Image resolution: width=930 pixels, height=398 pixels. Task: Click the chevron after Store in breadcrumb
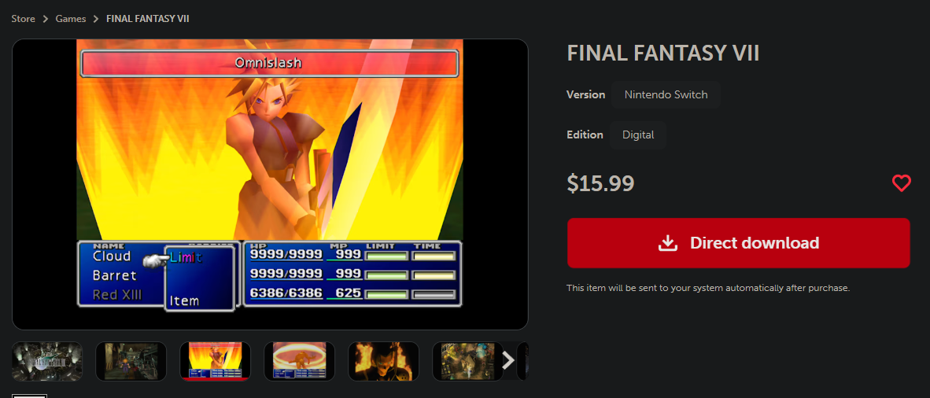click(x=46, y=19)
